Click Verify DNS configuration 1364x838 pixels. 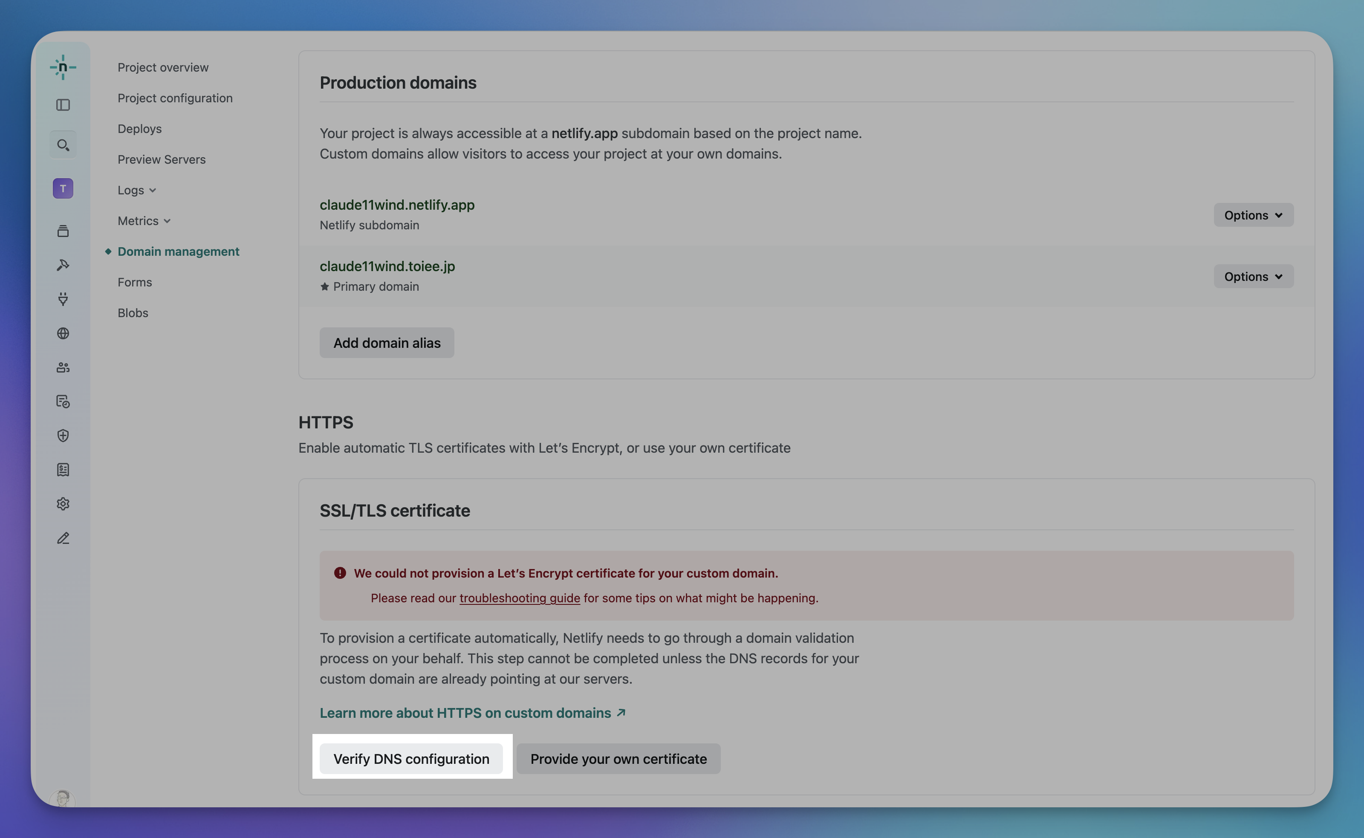[x=411, y=759]
